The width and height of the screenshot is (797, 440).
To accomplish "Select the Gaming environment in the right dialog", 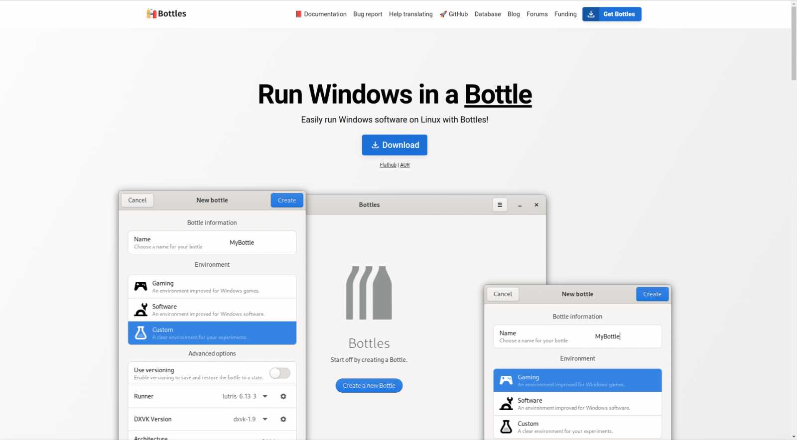I will pyautogui.click(x=577, y=380).
